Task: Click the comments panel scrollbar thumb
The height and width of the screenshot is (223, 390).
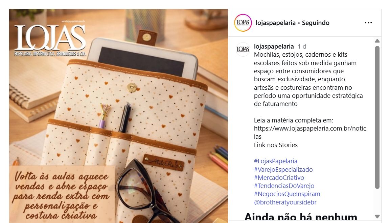Action: pos(377,117)
